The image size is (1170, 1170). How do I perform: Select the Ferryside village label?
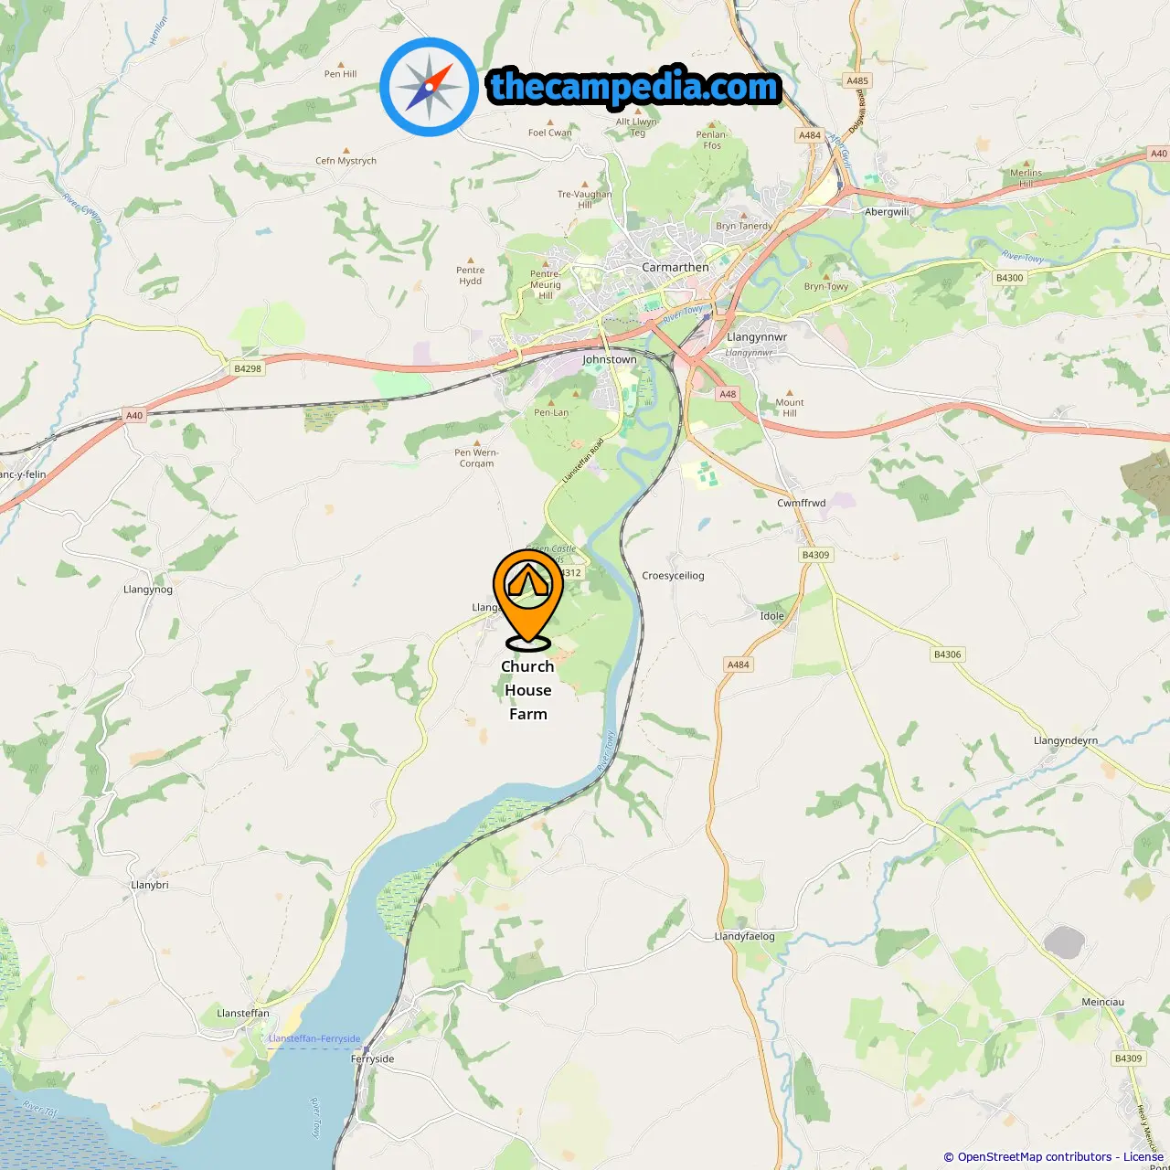[373, 1058]
